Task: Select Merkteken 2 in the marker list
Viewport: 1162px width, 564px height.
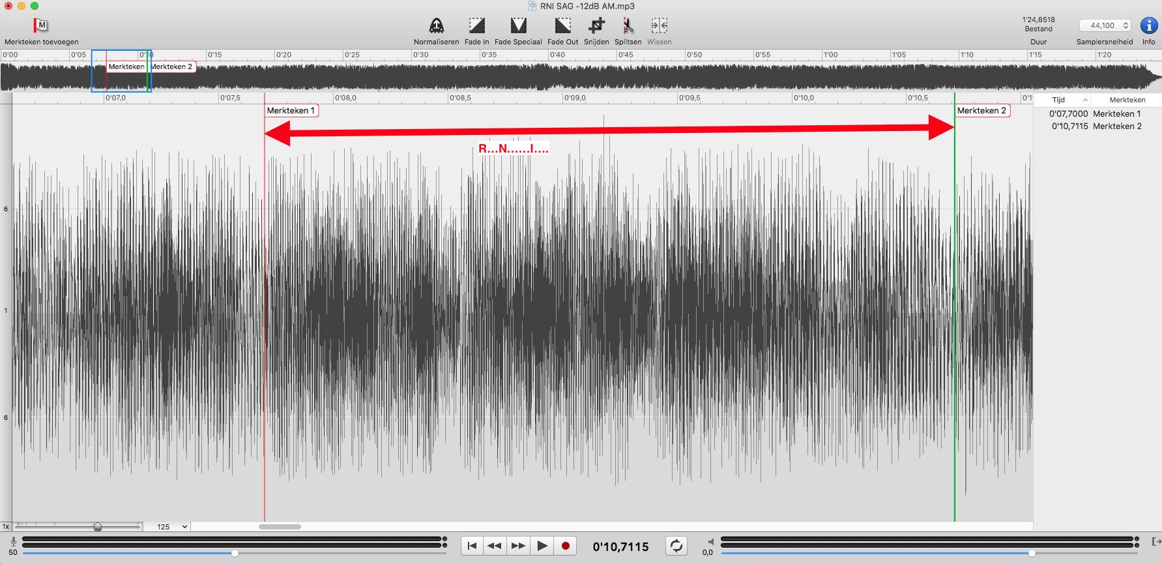Action: pyautogui.click(x=1116, y=126)
